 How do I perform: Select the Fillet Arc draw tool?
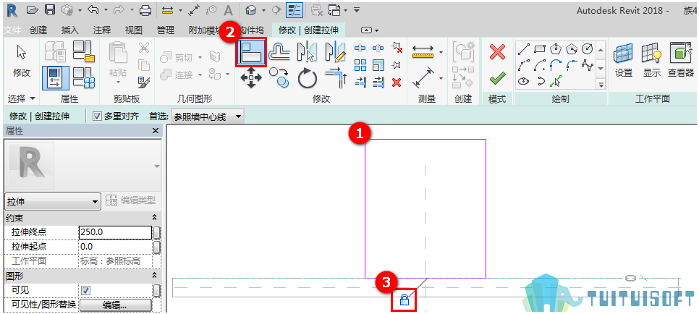point(572,66)
